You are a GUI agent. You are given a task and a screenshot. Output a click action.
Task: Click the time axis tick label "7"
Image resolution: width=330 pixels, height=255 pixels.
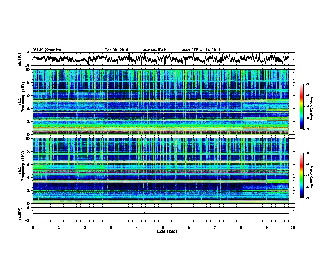click(x=215, y=227)
